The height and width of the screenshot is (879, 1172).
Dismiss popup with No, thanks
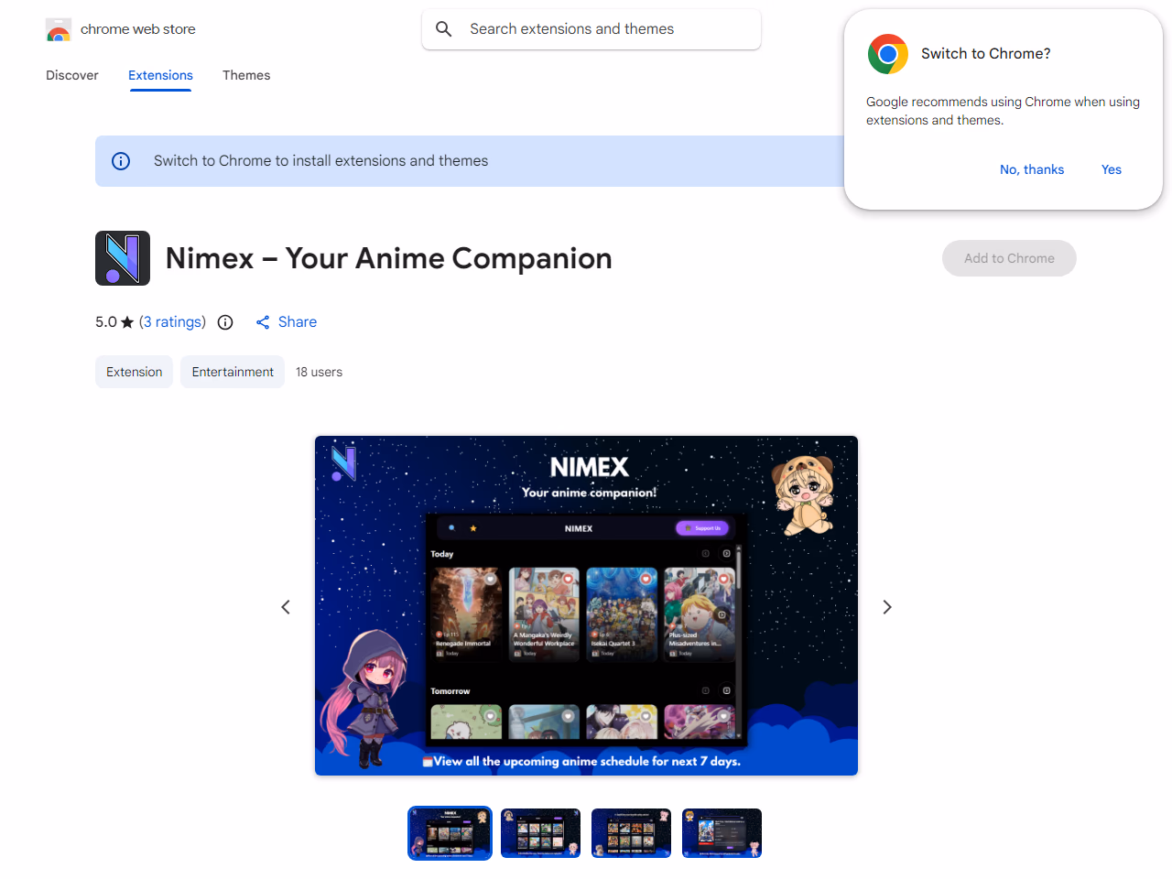tap(1031, 169)
